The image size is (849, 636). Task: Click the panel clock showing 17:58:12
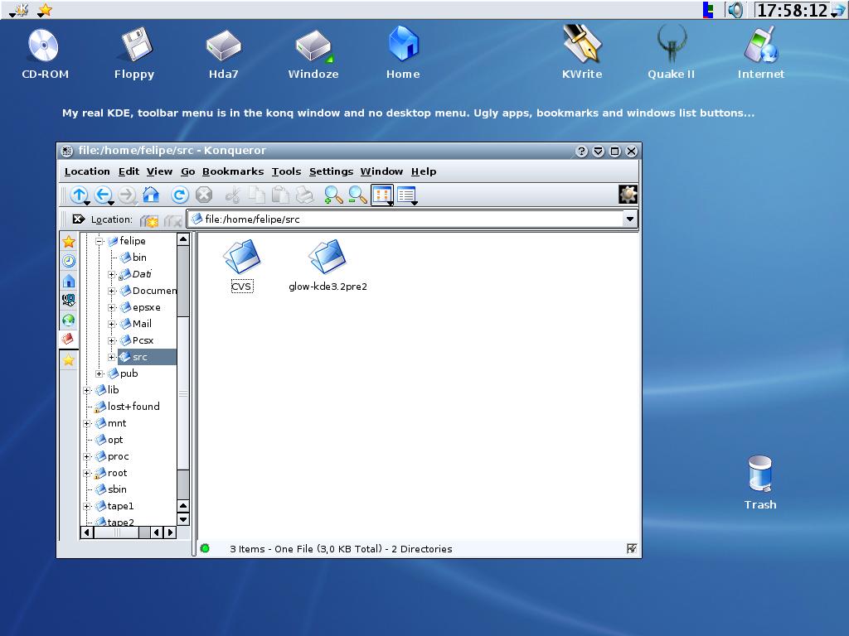tap(792, 10)
